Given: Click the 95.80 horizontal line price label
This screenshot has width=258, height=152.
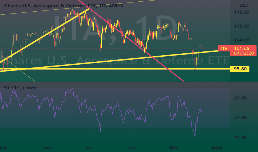Looking at the screenshot, I should tap(239, 69).
